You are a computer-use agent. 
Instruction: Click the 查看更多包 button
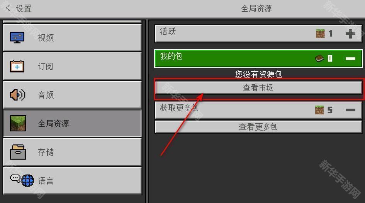[258, 127]
